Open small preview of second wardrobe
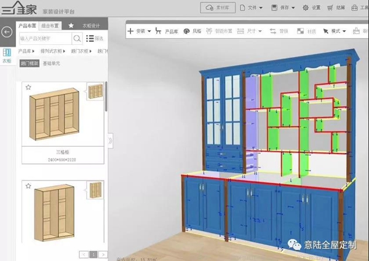 [x=95, y=190]
